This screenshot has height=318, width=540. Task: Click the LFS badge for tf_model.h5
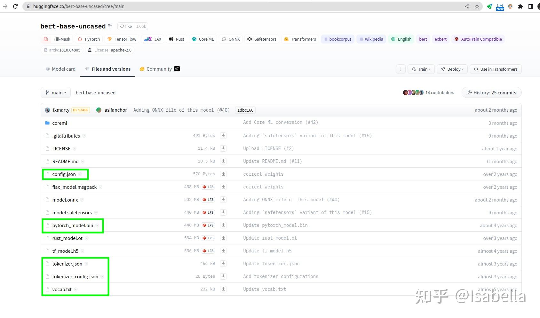tap(208, 251)
